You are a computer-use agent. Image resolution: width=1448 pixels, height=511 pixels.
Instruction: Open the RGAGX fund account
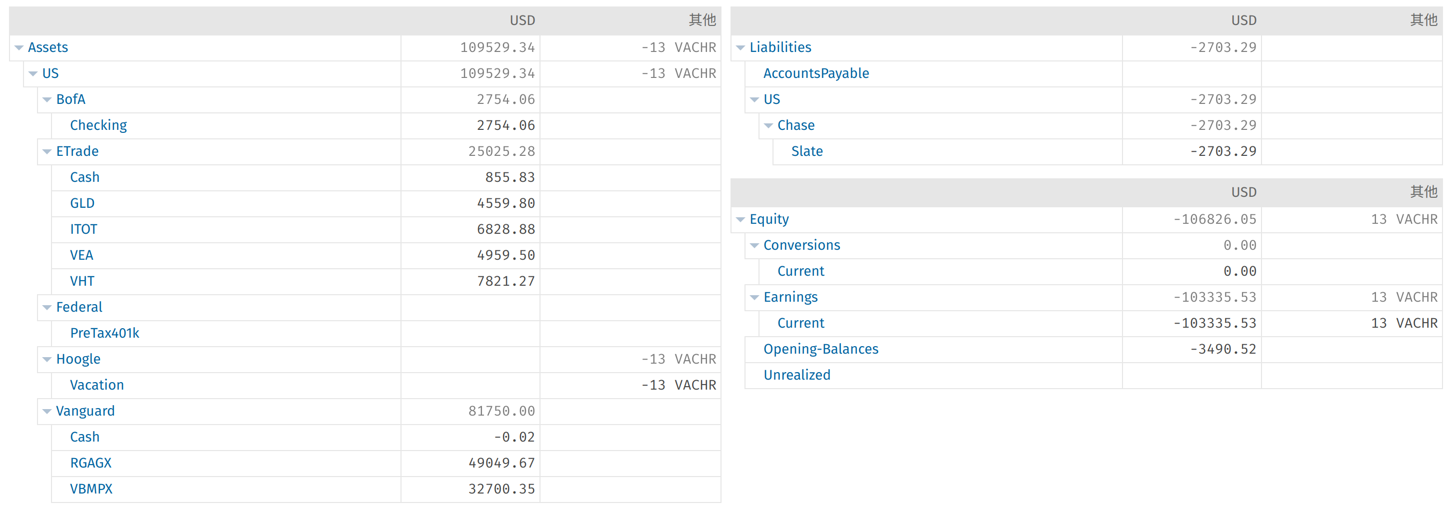(x=90, y=463)
